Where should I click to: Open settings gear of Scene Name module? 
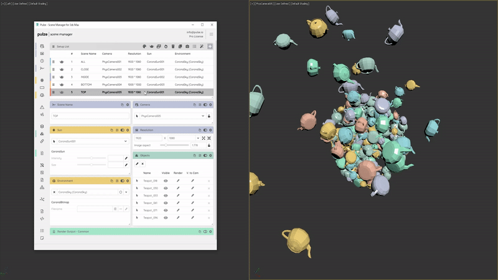coord(128,105)
